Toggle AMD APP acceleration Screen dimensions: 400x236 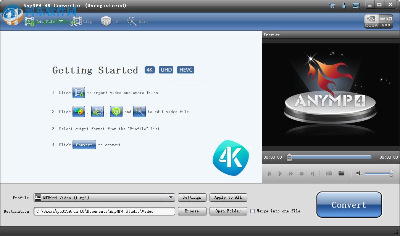[x=385, y=21]
